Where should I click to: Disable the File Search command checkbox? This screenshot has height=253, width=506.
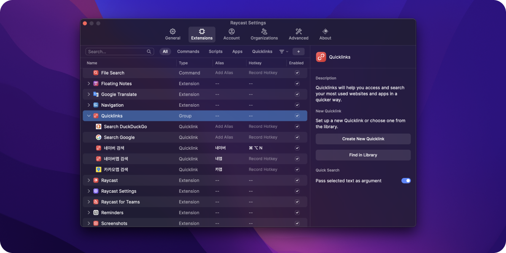297,73
